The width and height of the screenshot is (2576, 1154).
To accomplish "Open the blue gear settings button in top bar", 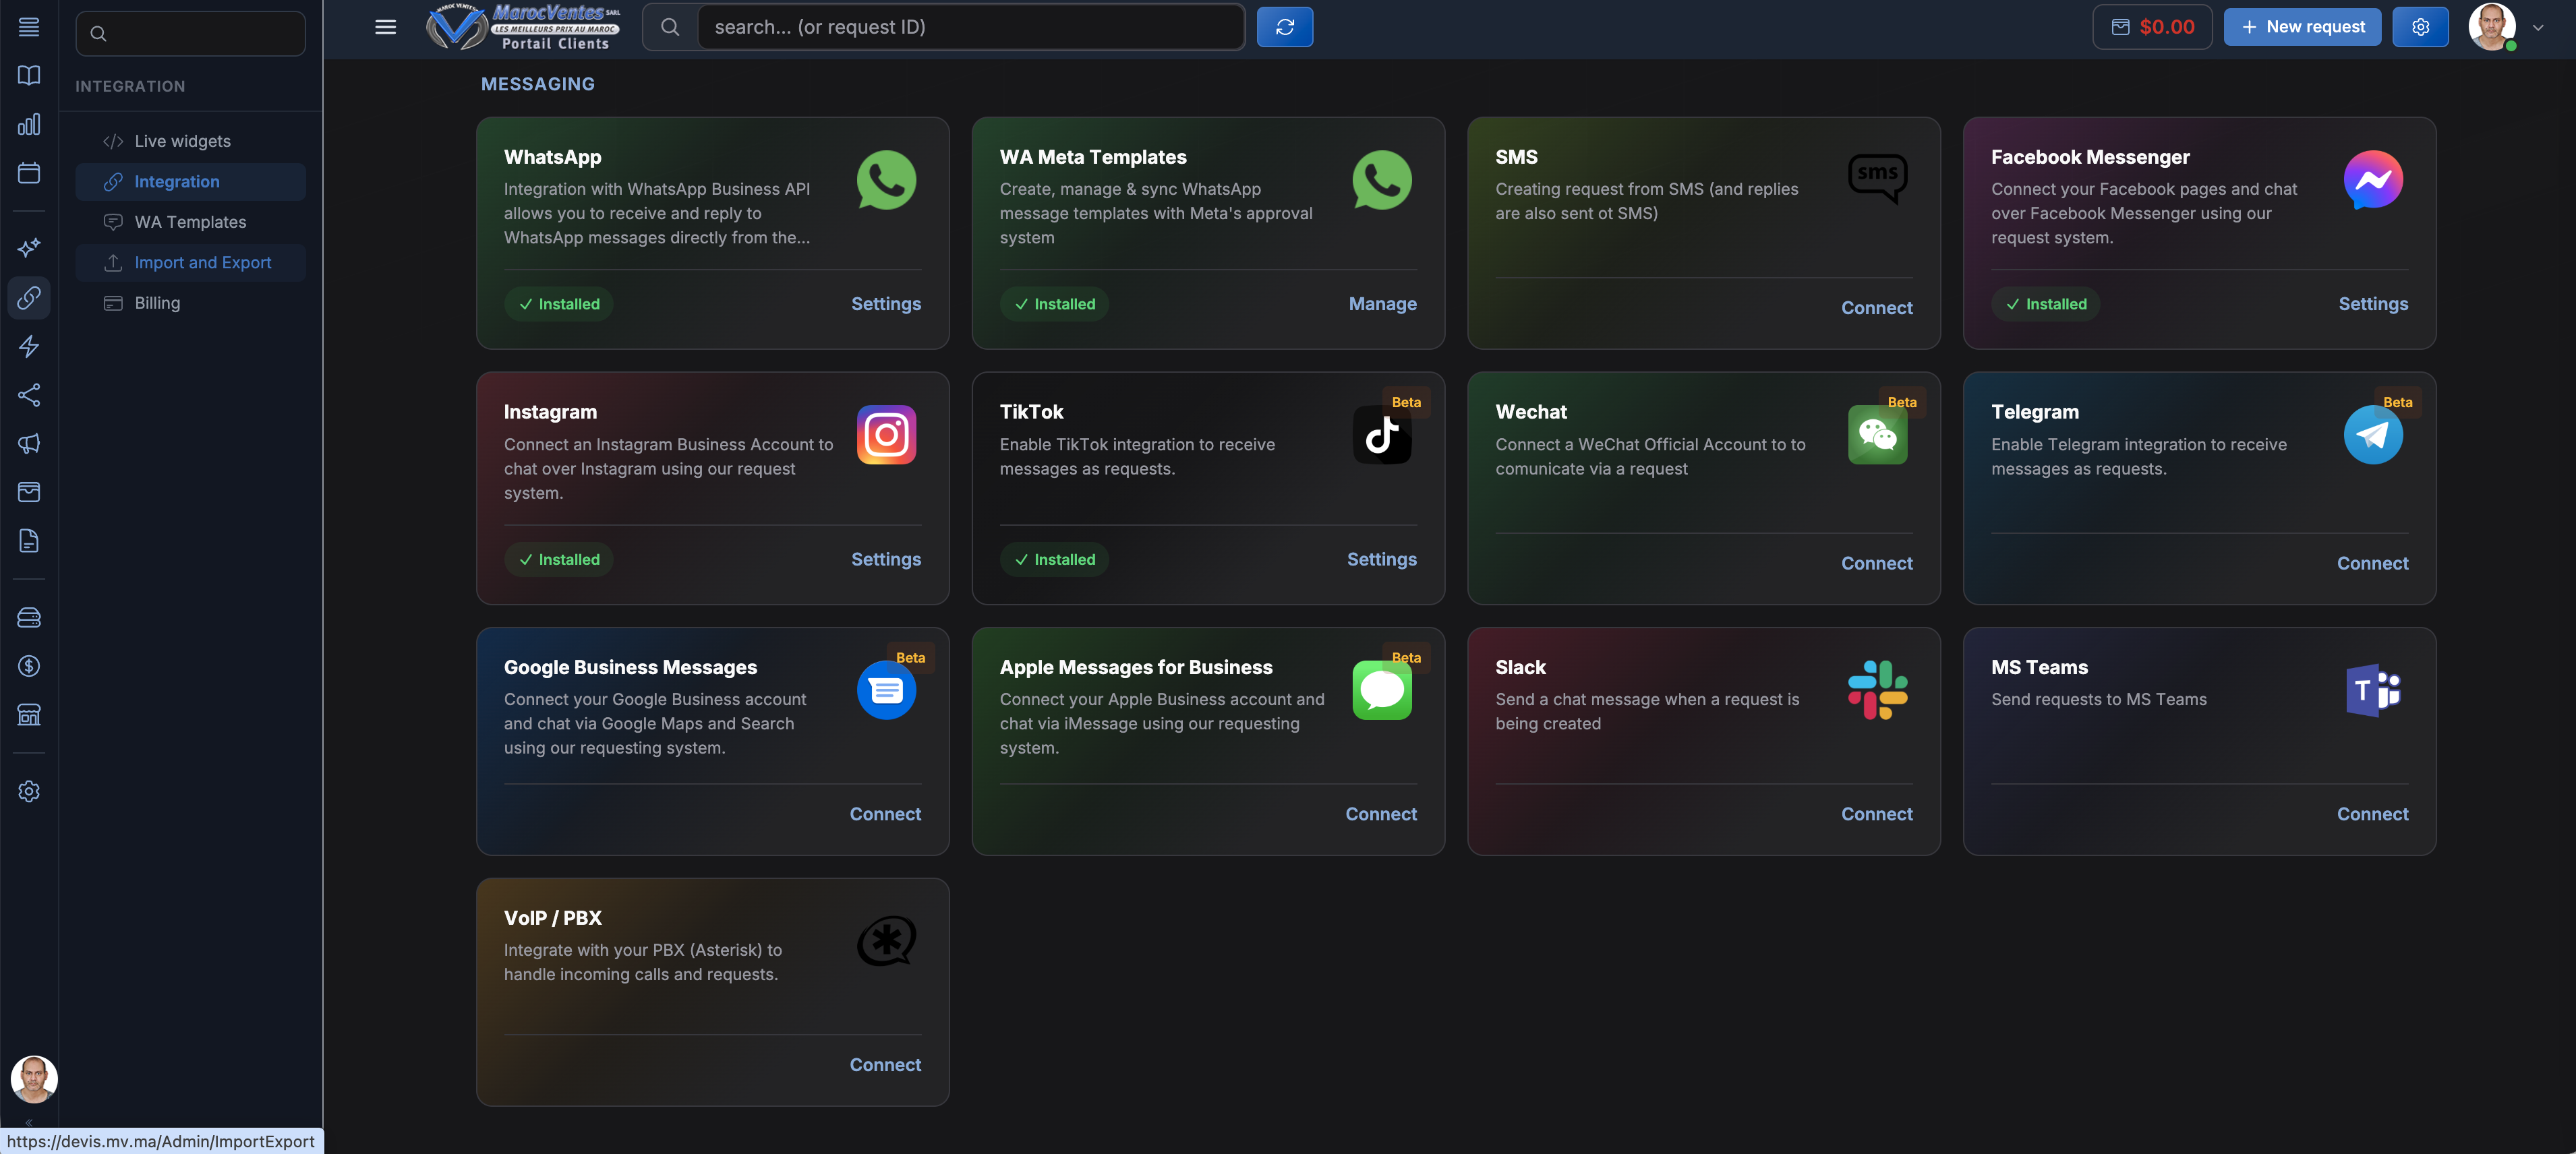I will [x=2421, y=27].
